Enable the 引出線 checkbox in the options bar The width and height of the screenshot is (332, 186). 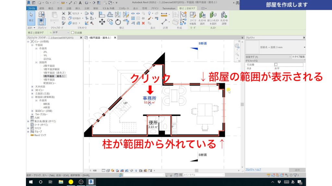point(73,33)
